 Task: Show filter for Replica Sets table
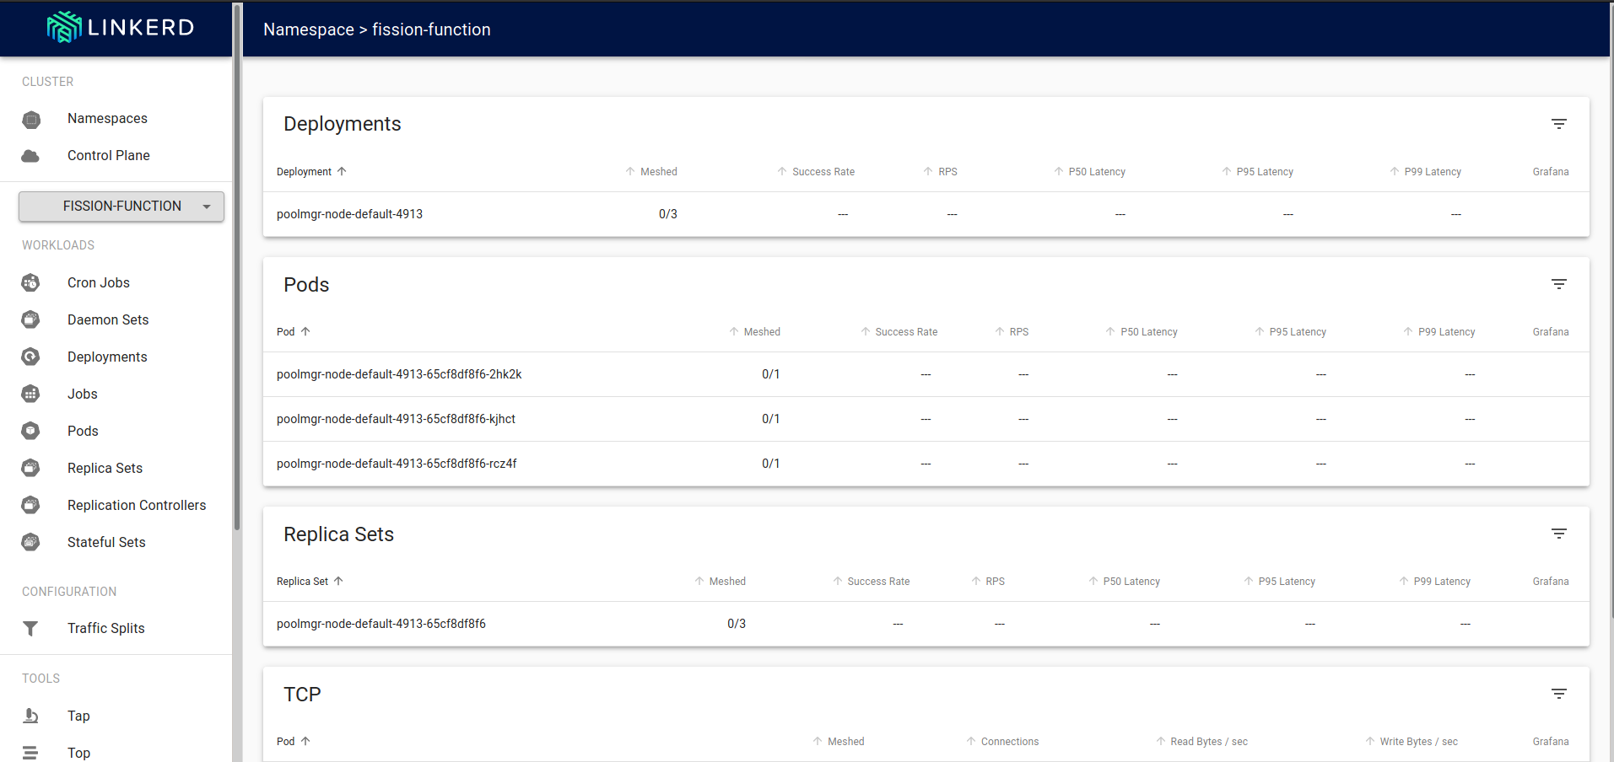1558,534
